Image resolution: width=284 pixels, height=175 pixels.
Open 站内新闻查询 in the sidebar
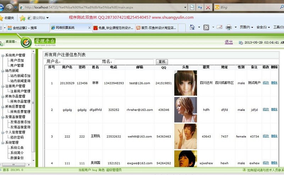coord(20,81)
